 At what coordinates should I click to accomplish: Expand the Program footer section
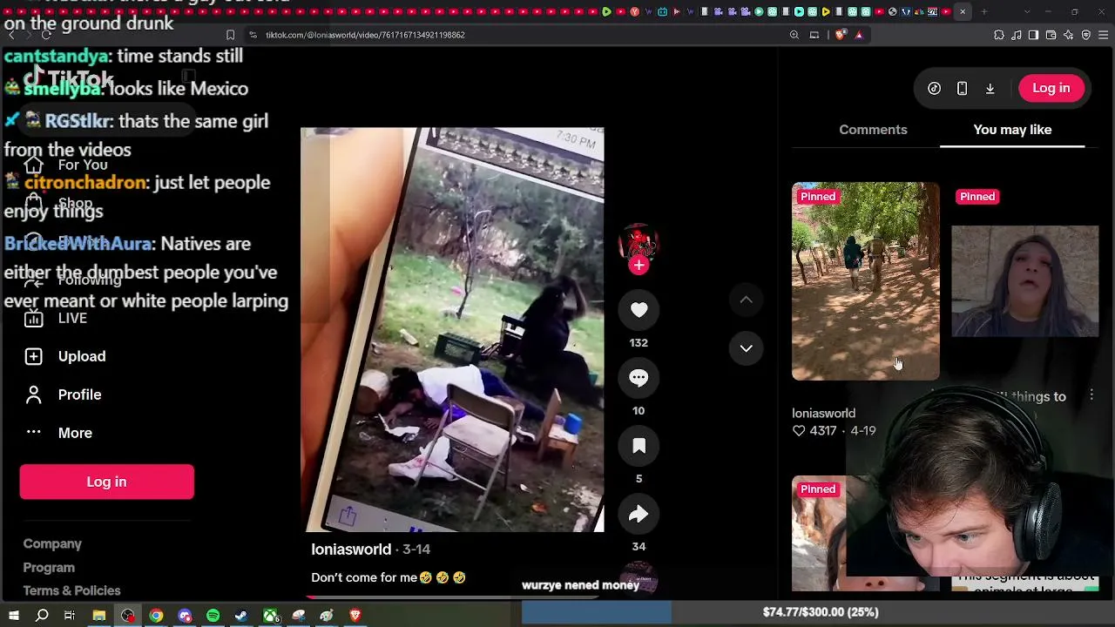point(49,567)
